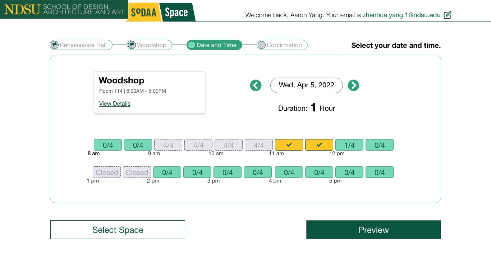Deselect the checked yellow 11:30 am slot
The height and width of the screenshot is (276, 491).
tap(319, 145)
